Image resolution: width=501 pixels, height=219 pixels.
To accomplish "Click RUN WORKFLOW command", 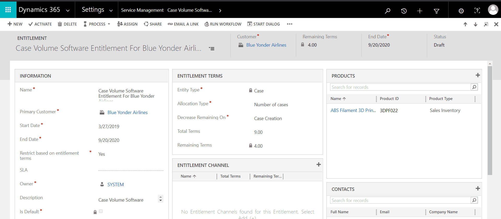I will click(x=223, y=24).
